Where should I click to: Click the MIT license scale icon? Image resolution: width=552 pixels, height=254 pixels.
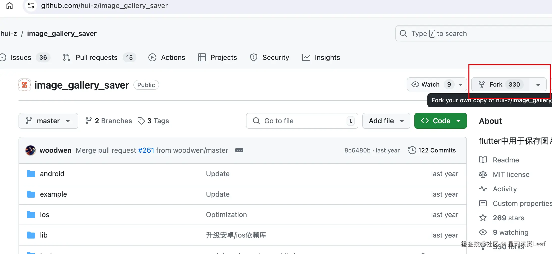(x=483, y=174)
